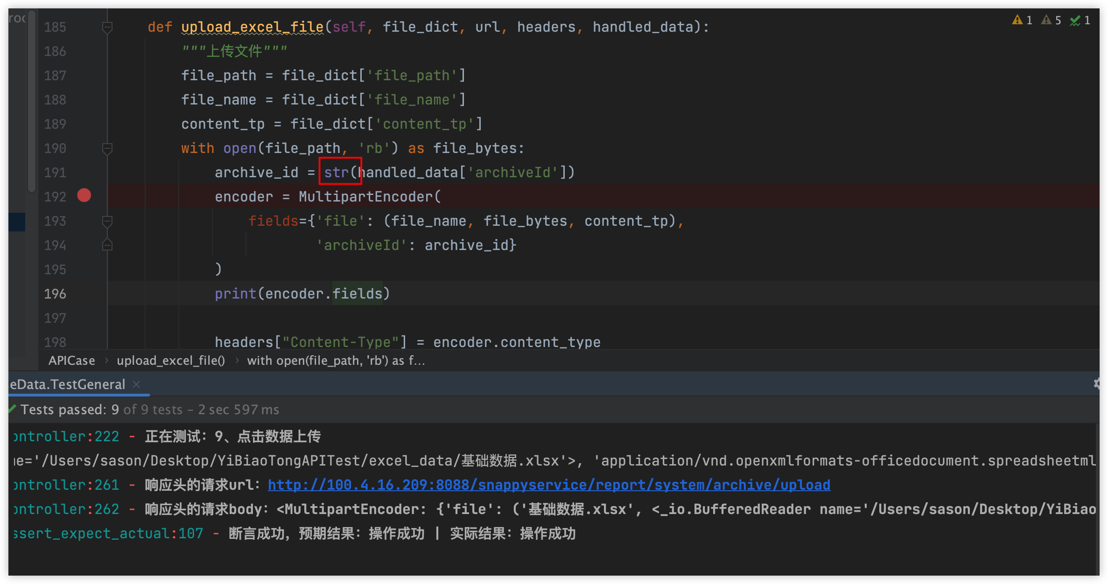The image size is (1108, 584).
Task: Open run panel settings gear icon
Action: click(x=1097, y=383)
